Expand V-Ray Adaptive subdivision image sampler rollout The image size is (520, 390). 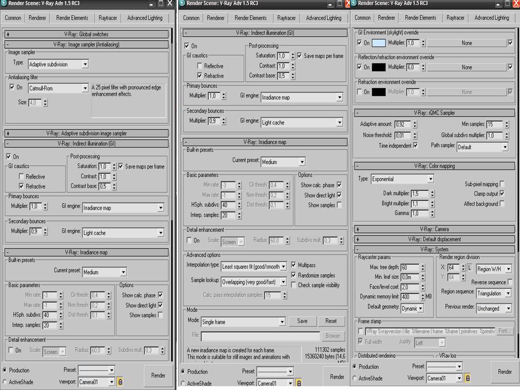point(87,133)
